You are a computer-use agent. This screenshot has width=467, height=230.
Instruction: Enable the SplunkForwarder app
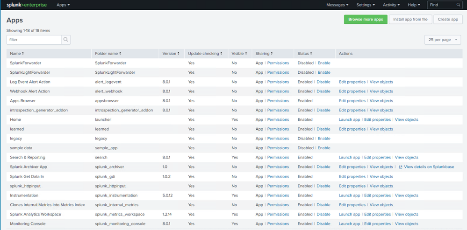tap(324, 63)
